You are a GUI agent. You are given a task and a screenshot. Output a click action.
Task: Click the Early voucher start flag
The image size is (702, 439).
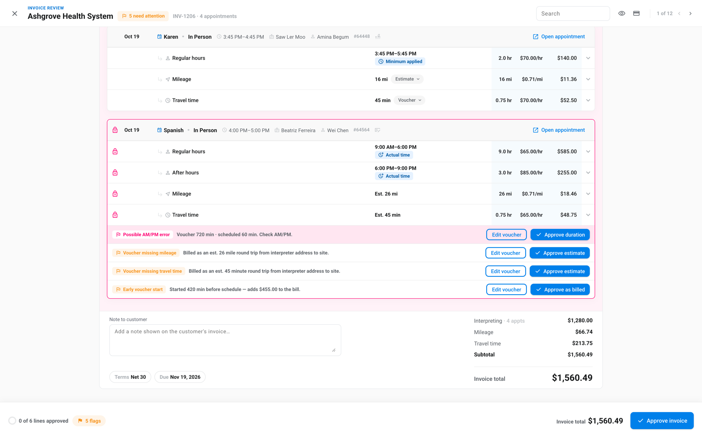tap(139, 289)
